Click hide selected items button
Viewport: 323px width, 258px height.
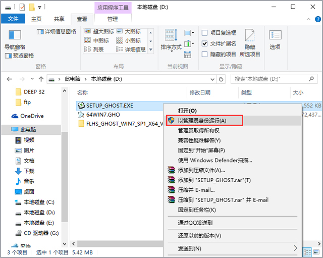pos(250,43)
